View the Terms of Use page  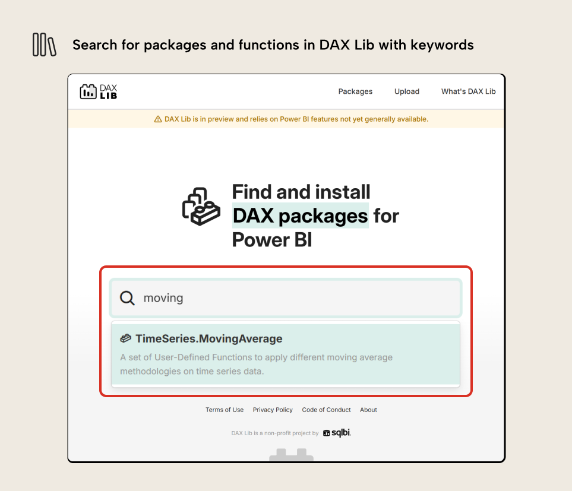click(x=225, y=410)
